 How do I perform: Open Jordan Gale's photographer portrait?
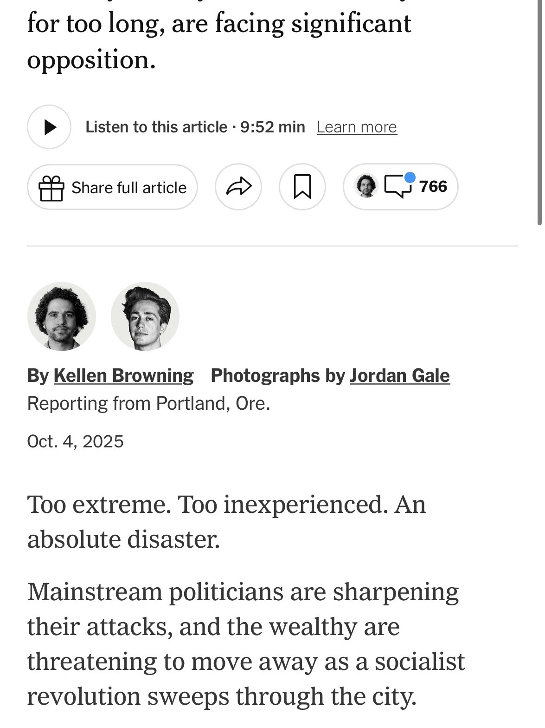click(x=145, y=316)
